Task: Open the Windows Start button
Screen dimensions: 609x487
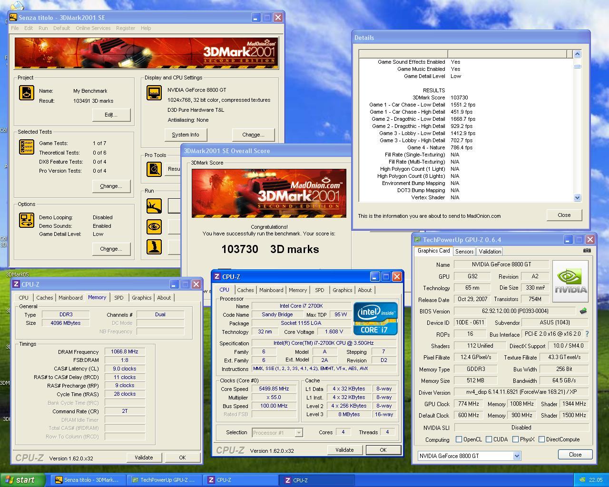Action: pos(23,480)
